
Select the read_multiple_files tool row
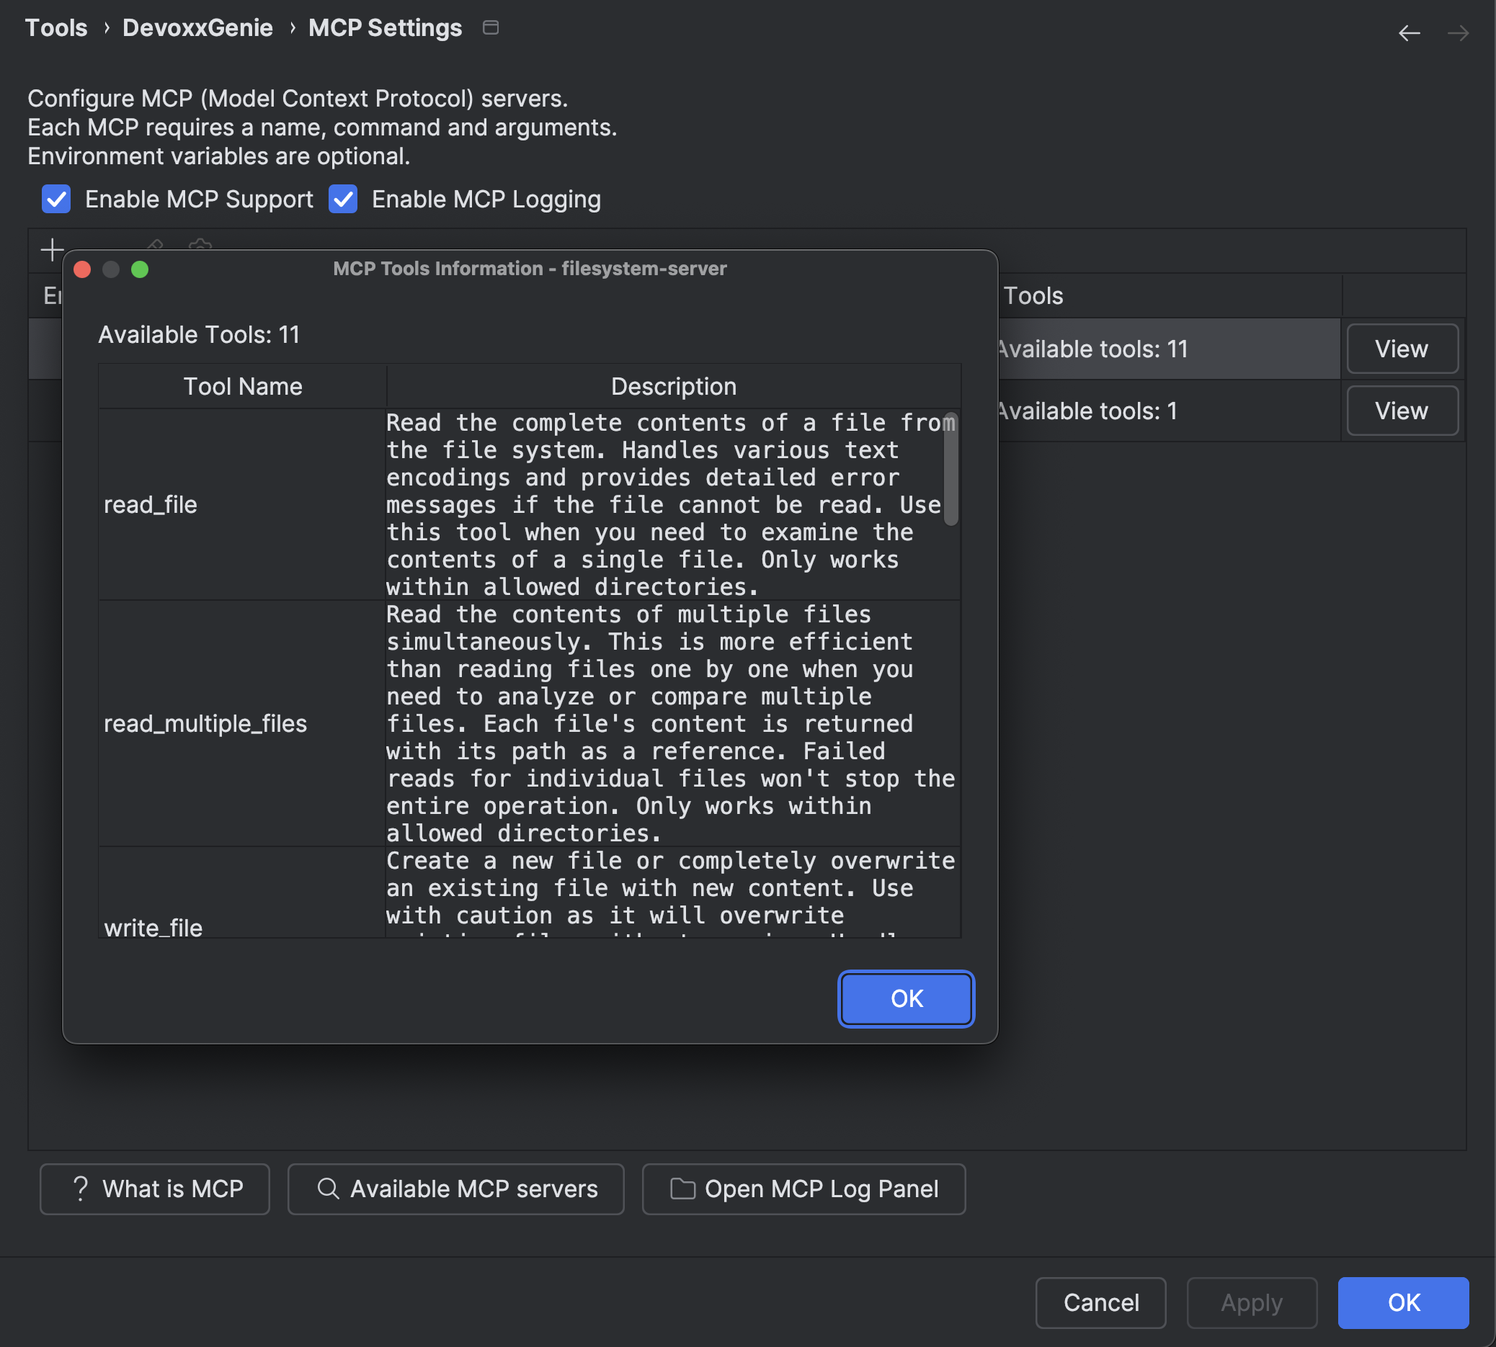[x=205, y=723]
